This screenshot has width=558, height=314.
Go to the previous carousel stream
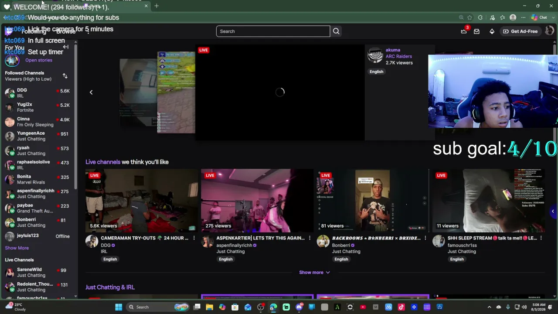91,92
